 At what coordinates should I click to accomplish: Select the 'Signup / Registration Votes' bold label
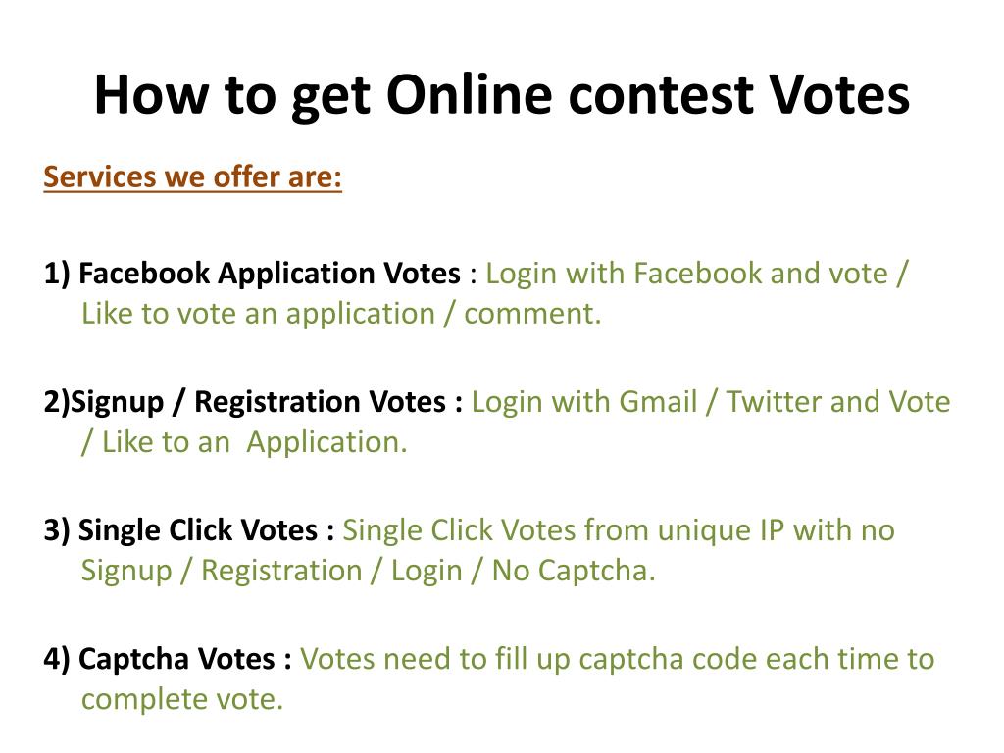[x=258, y=403]
